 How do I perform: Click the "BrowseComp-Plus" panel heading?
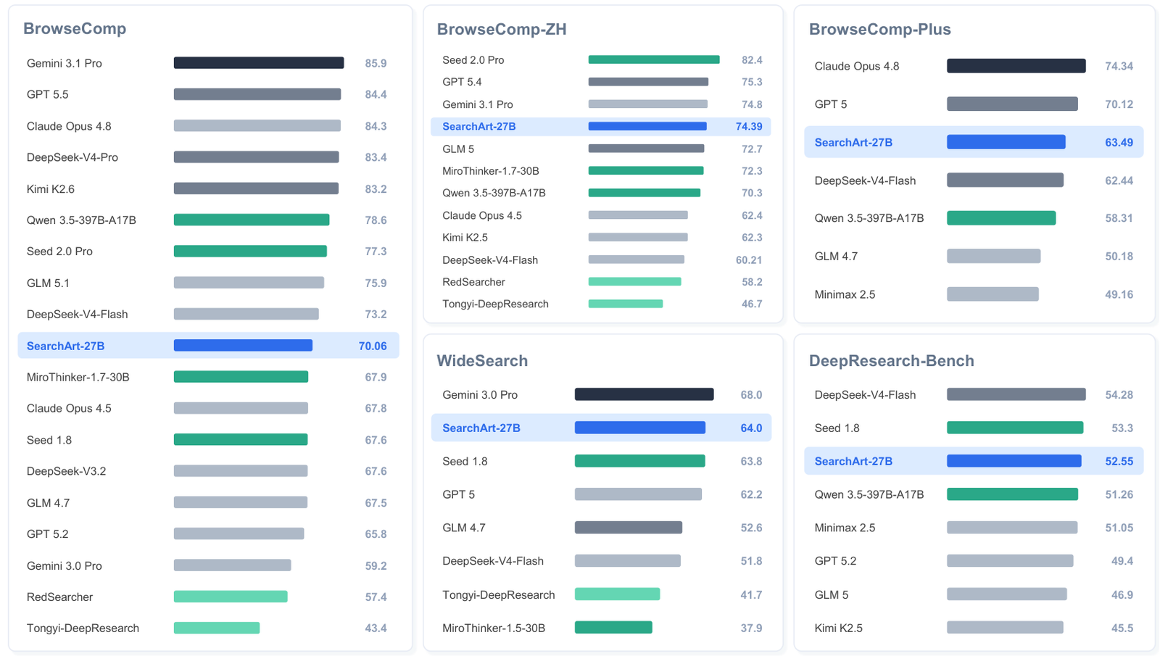(880, 29)
